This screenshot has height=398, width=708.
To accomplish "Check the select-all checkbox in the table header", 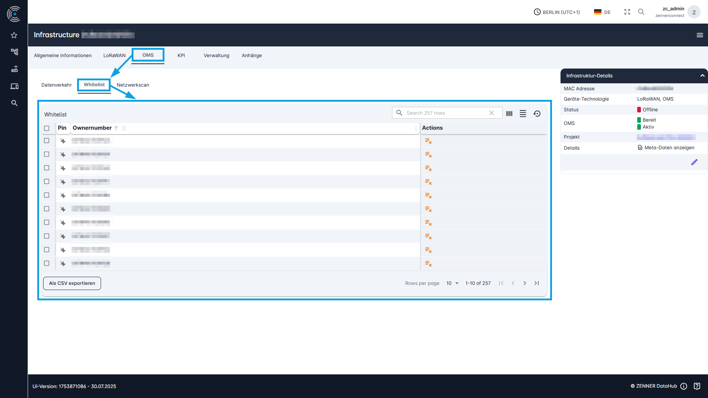I will tap(47, 128).
